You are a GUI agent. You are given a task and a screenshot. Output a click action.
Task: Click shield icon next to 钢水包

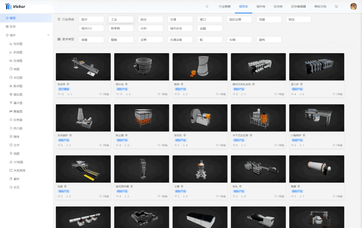126,84
